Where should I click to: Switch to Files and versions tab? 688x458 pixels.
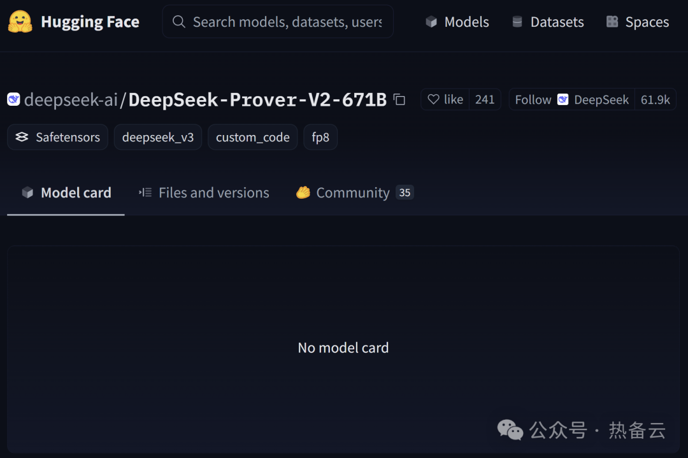204,192
